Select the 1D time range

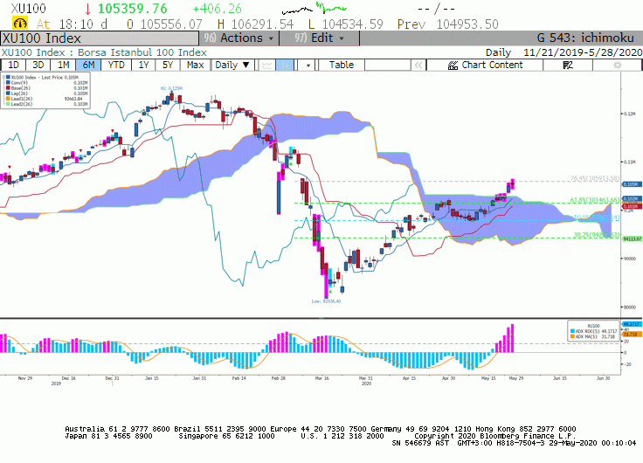13,65
